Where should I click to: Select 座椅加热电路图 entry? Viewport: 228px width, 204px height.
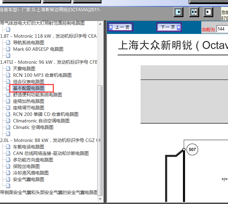tap(28, 101)
